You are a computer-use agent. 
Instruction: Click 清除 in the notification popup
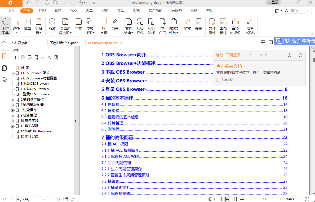click(219, 55)
